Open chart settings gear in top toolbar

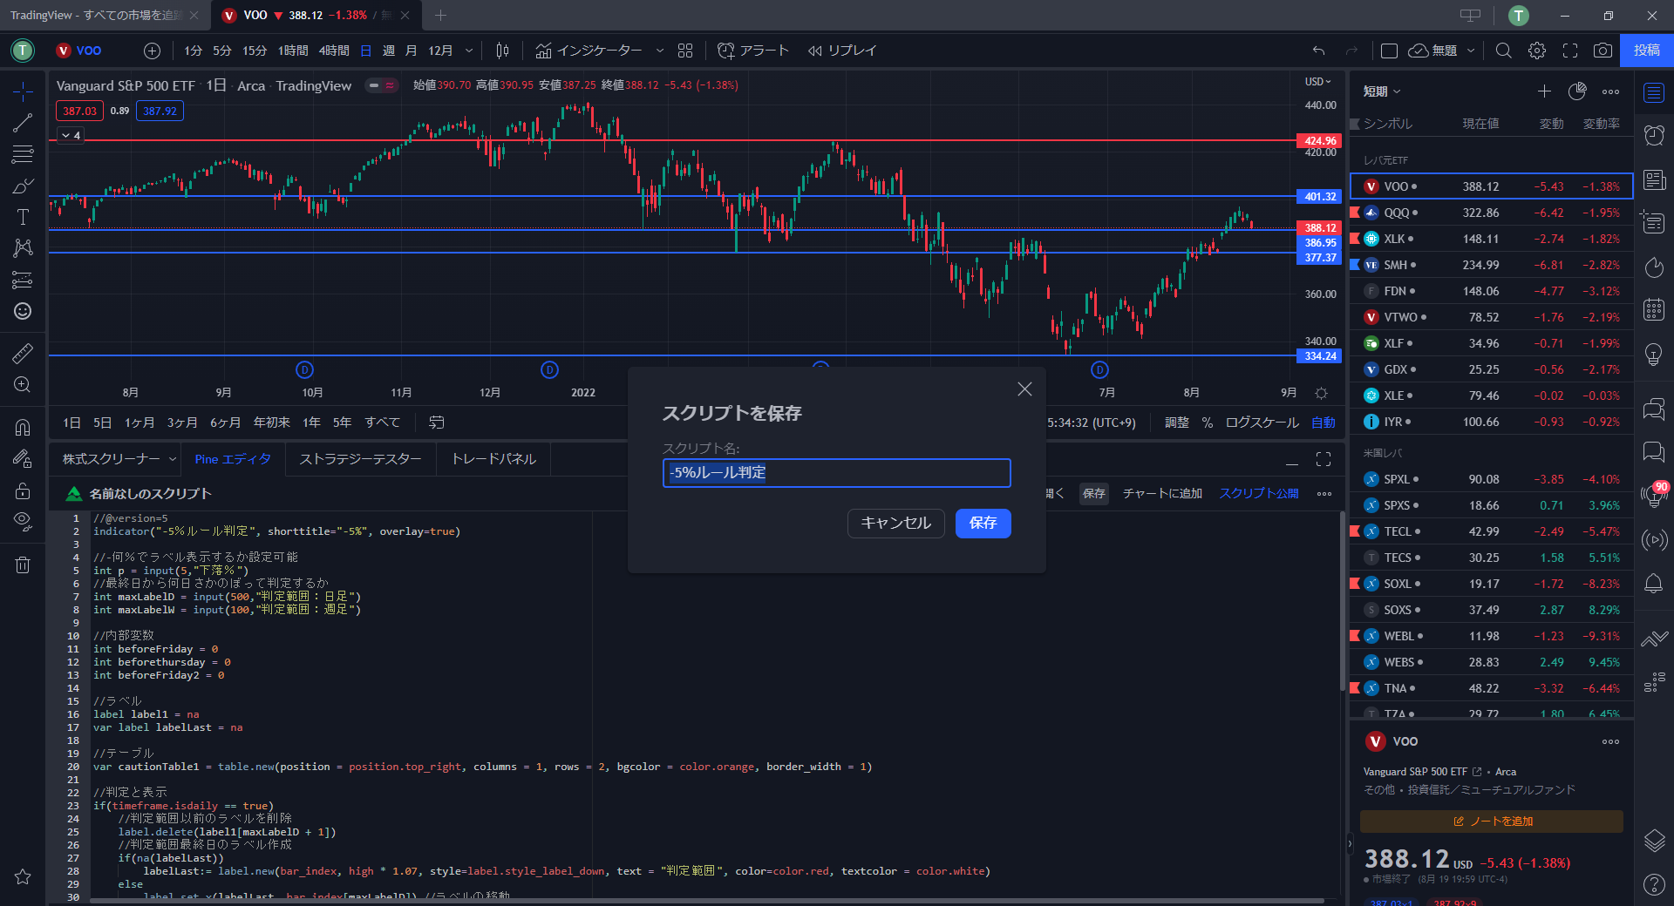[1537, 51]
